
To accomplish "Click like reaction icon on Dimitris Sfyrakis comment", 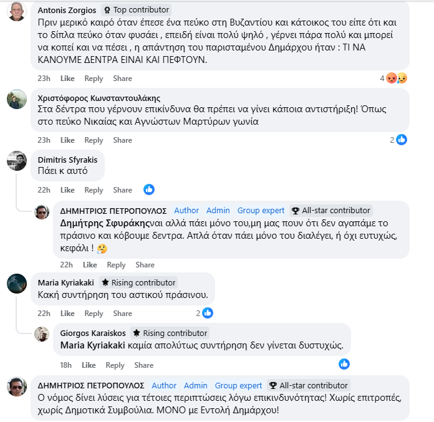I will click(149, 189).
